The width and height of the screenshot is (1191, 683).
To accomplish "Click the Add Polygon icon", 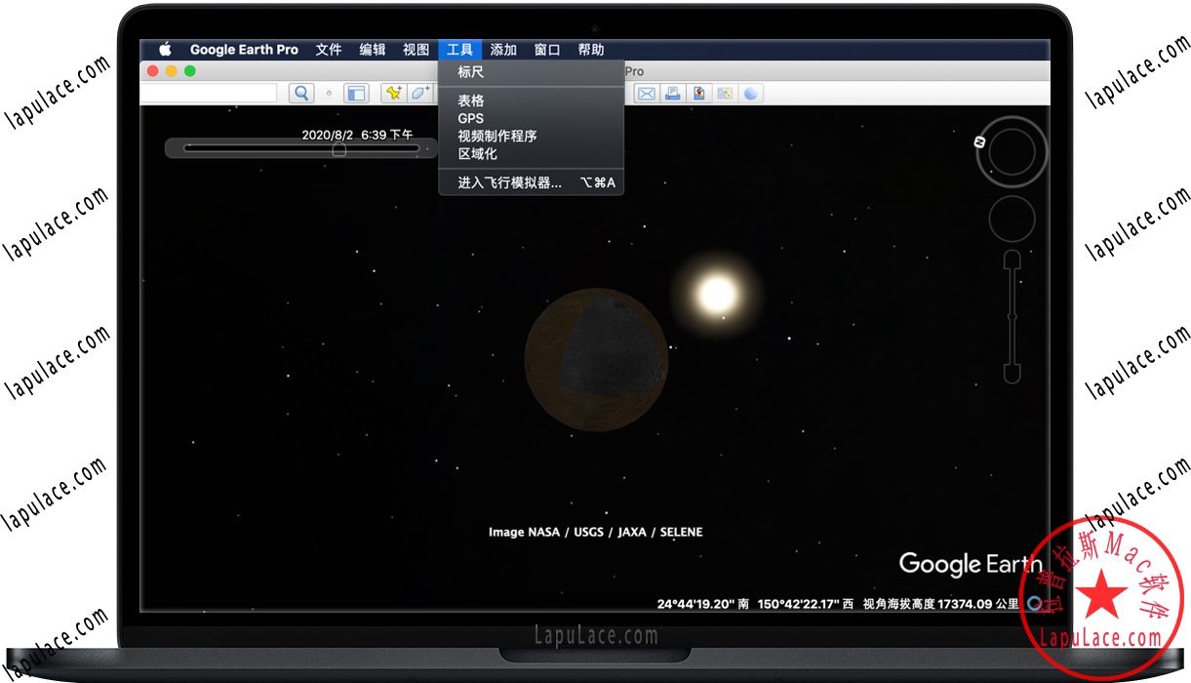I will [419, 94].
